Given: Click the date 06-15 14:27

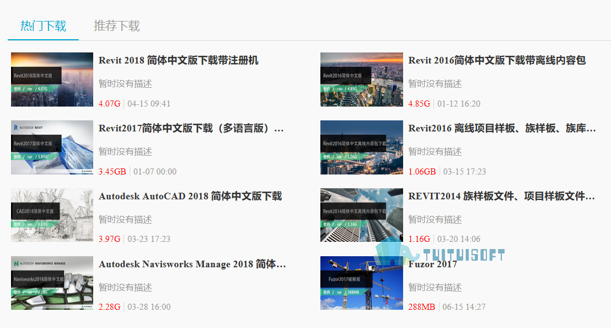Looking at the screenshot, I should pos(464,307).
